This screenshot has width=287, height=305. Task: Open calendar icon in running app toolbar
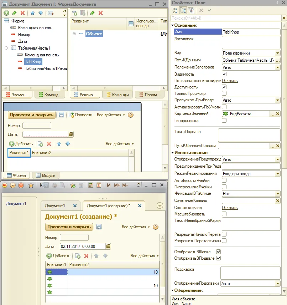[x=99, y=185]
